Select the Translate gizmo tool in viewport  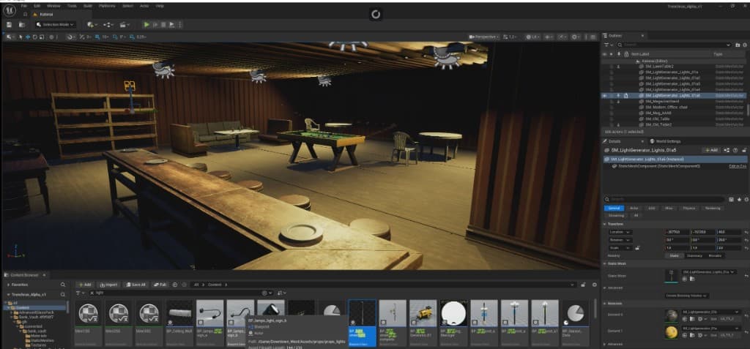pyautogui.click(x=28, y=37)
